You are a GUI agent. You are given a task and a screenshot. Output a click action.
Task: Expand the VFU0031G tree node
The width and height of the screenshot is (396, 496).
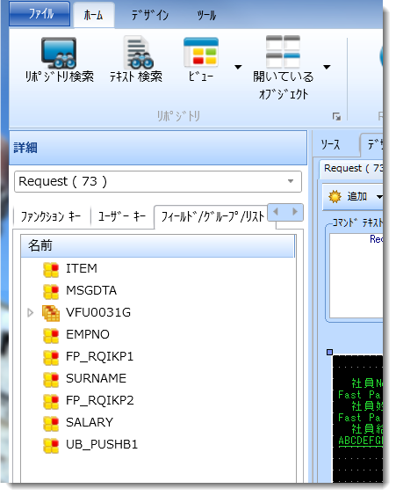[31, 313]
